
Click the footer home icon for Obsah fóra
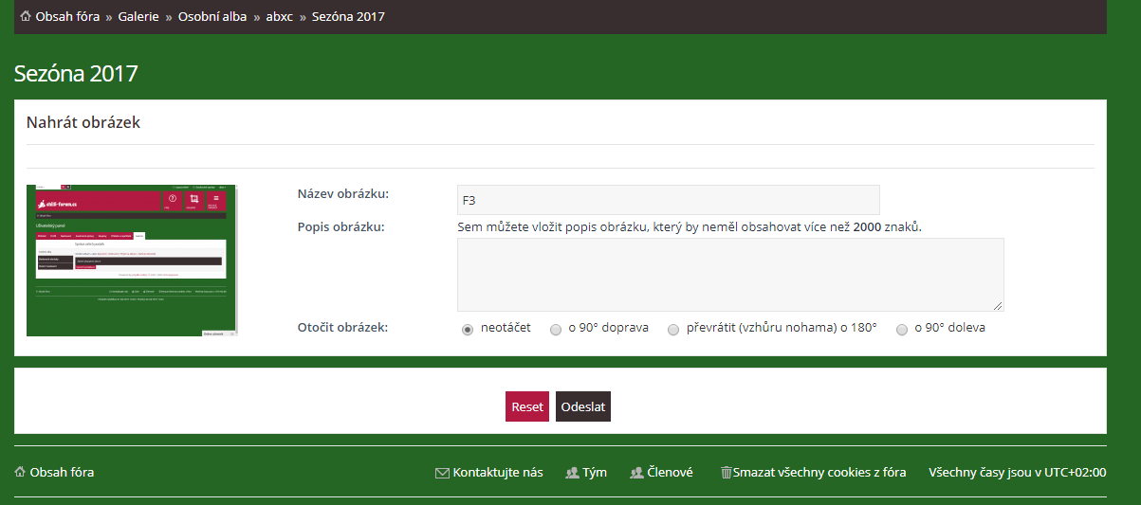coord(20,472)
